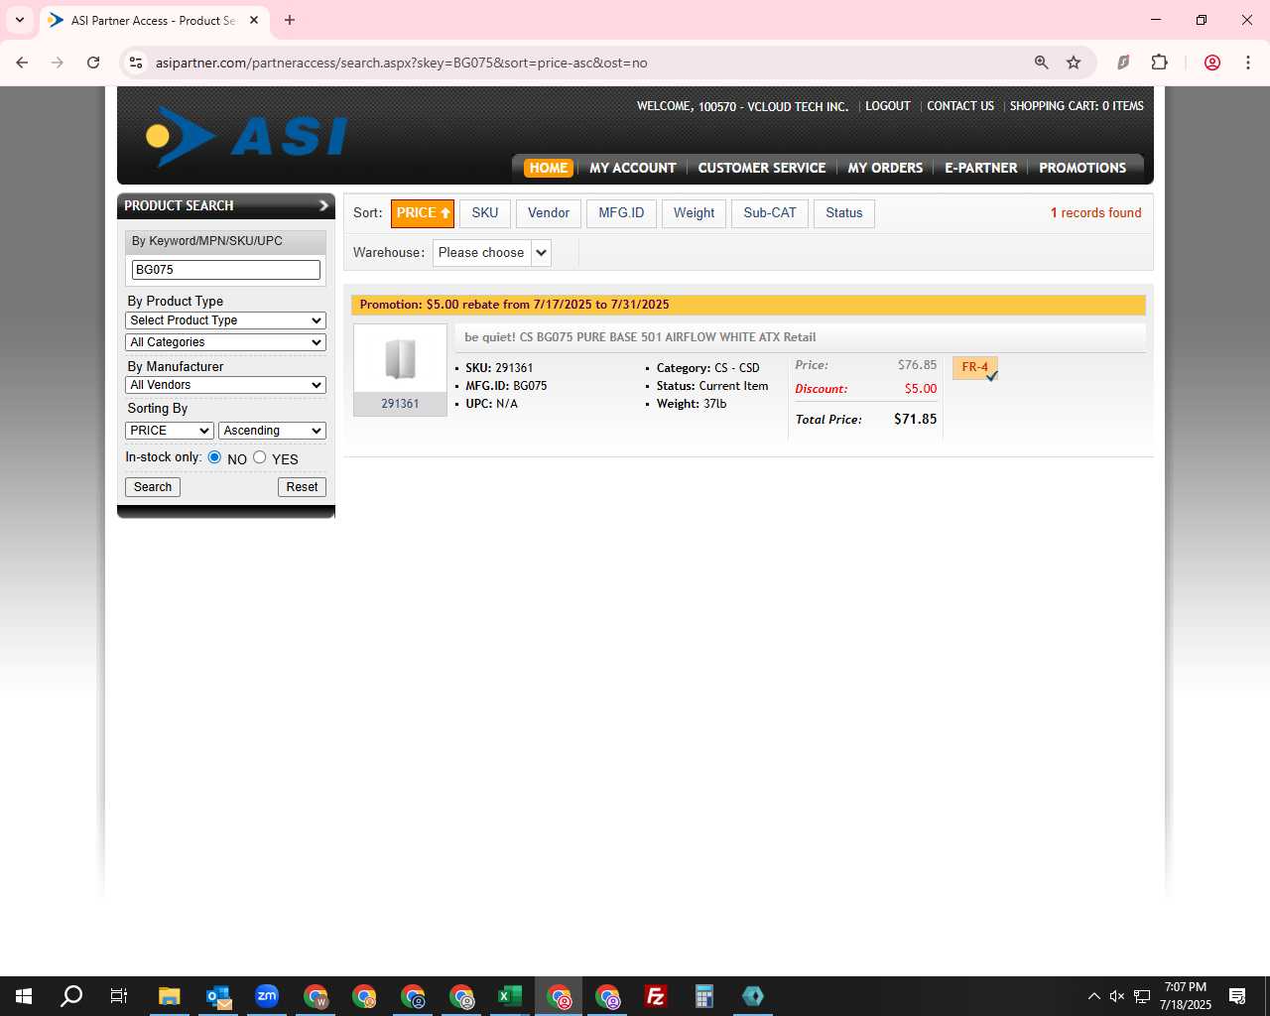The height and width of the screenshot is (1016, 1270).
Task: Open the tab search dropdown arrow
Action: point(19,20)
